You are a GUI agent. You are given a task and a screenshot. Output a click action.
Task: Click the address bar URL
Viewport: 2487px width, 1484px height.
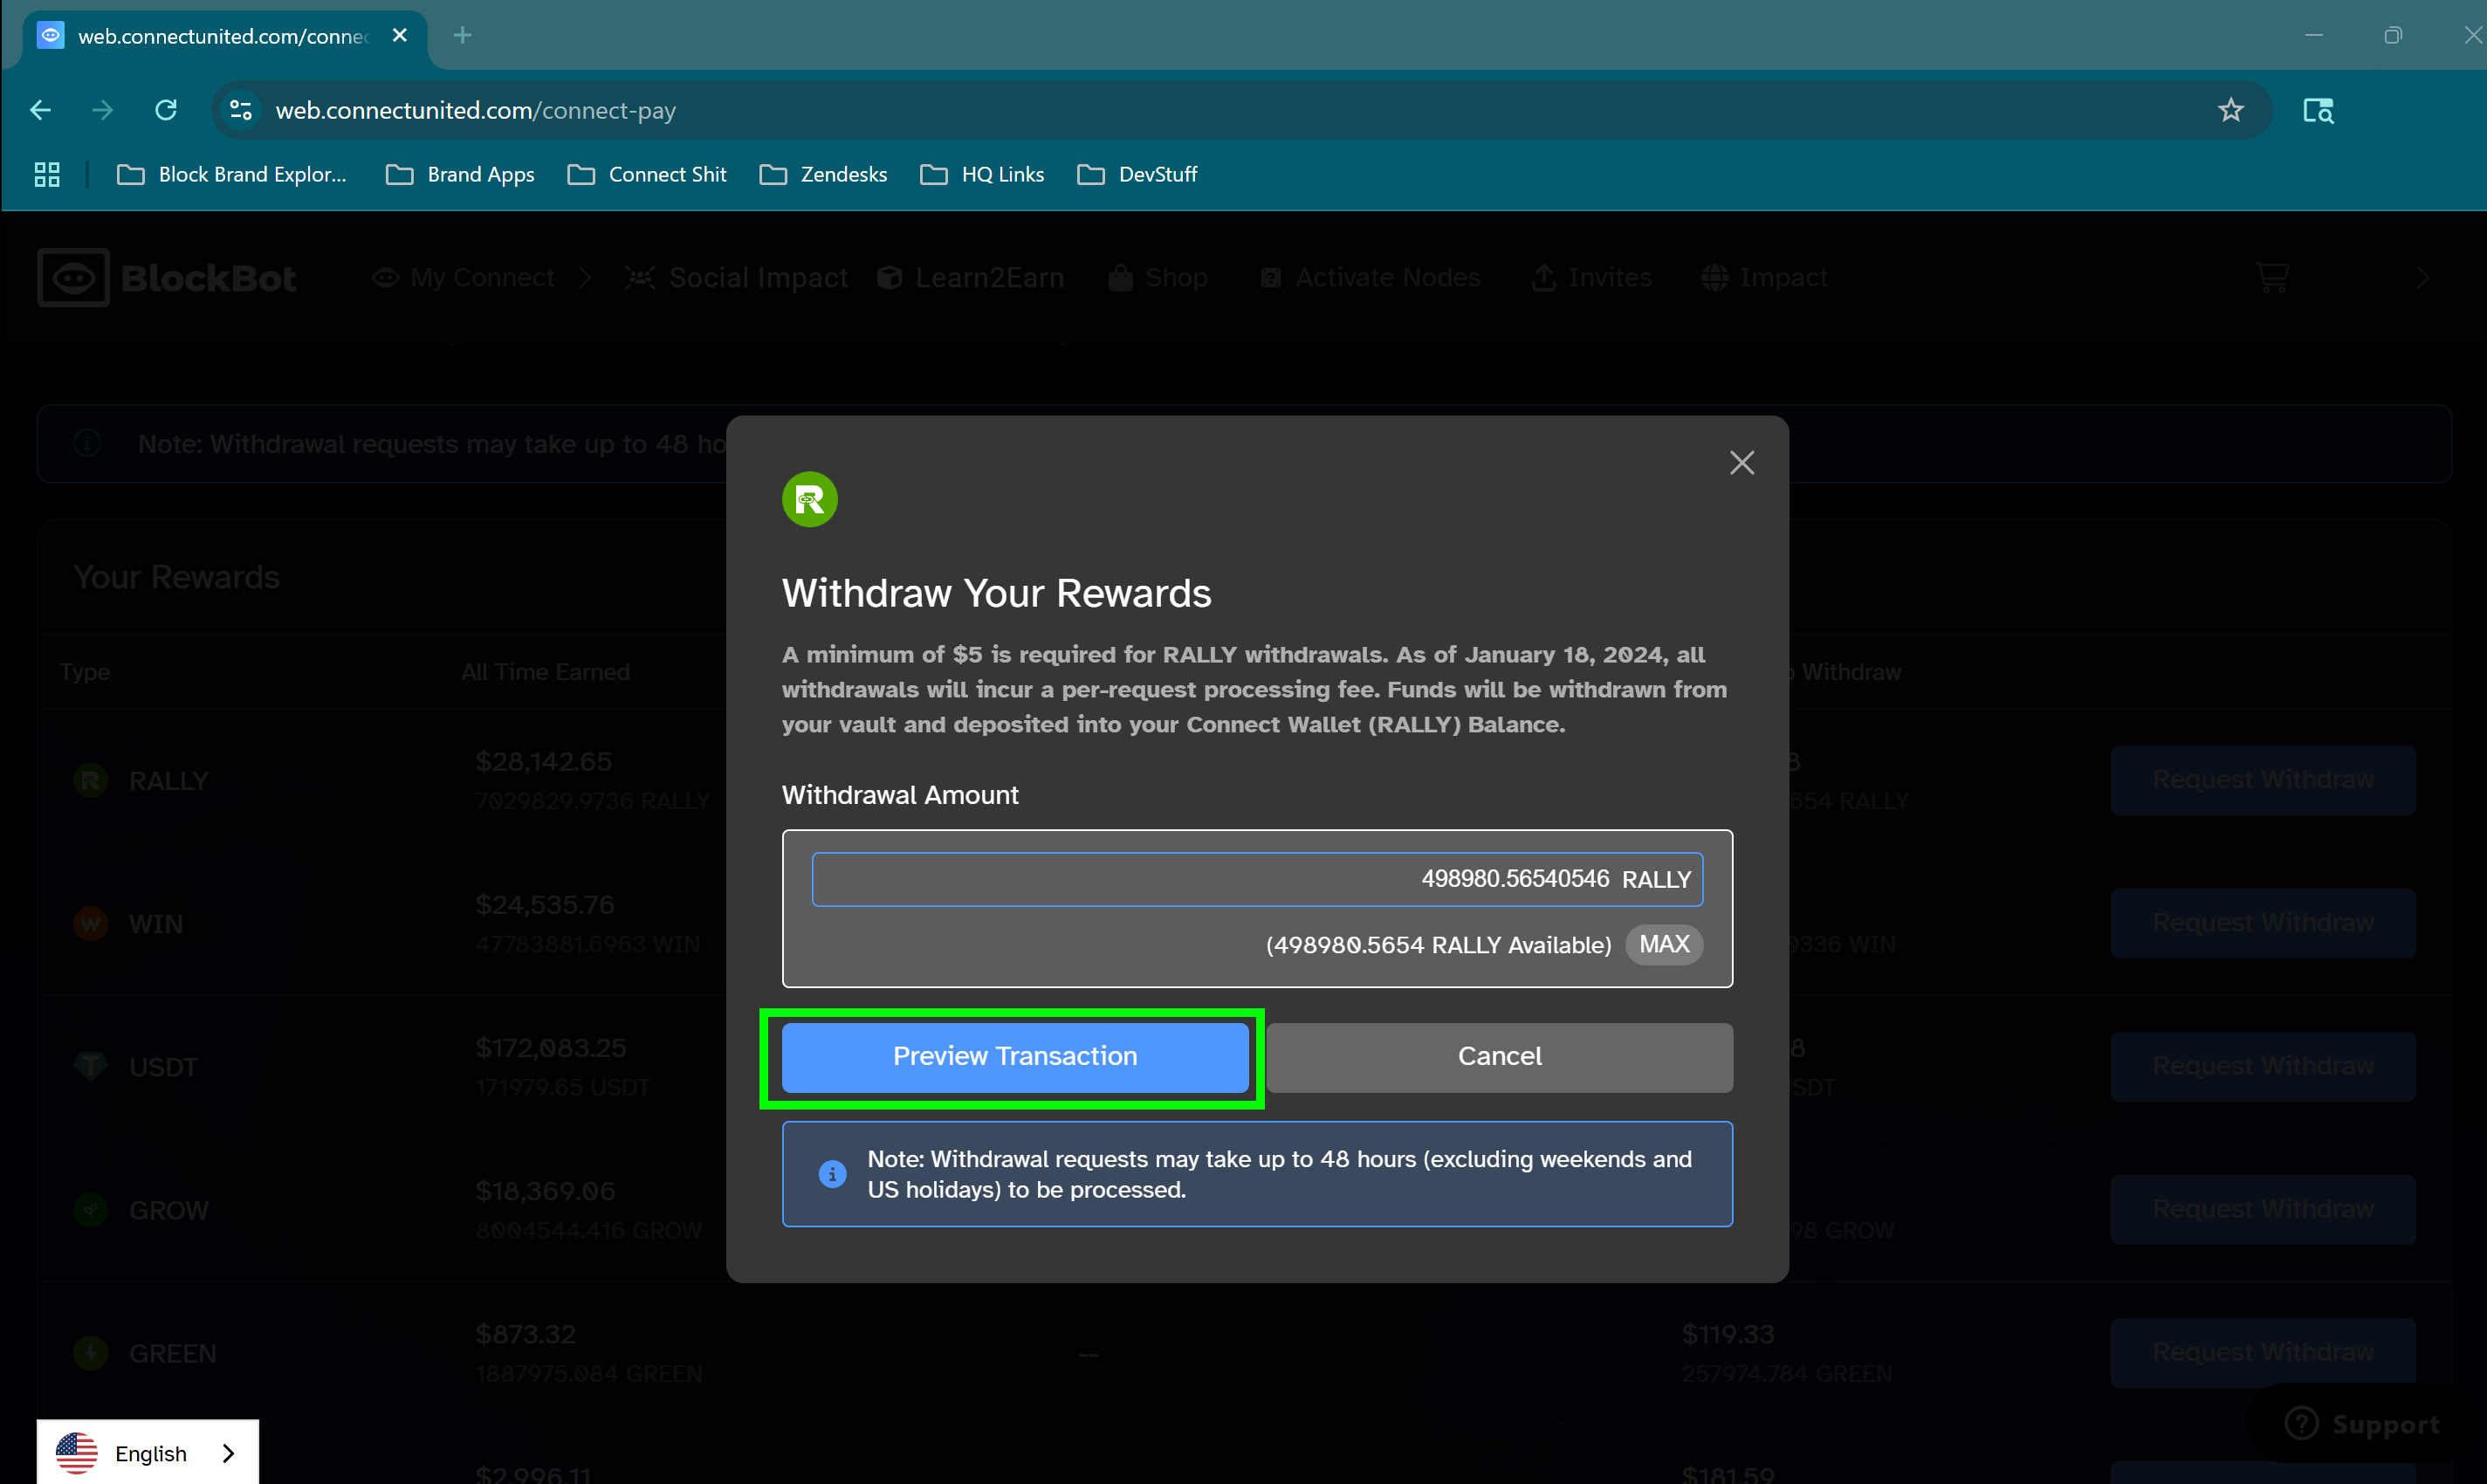[x=476, y=110]
